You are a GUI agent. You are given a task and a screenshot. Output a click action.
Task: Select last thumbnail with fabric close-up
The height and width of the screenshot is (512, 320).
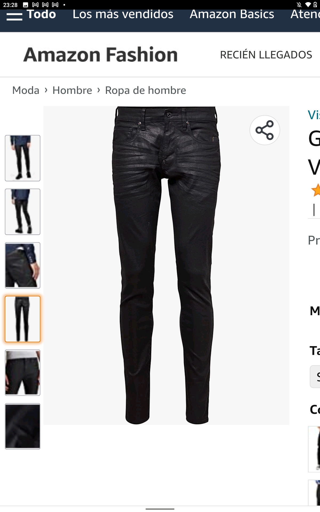click(23, 426)
